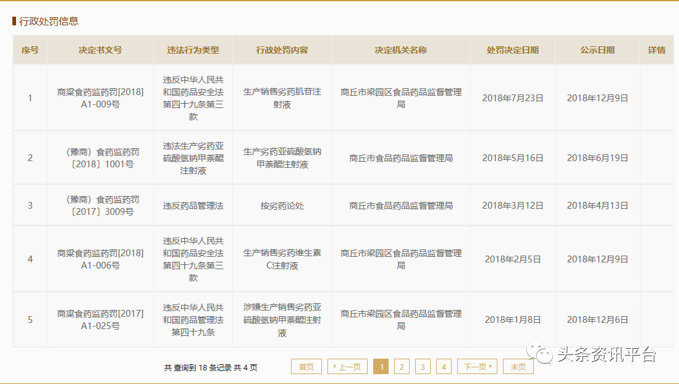Click the 违法行为类型 column header
This screenshot has width=679, height=384.
(x=193, y=50)
